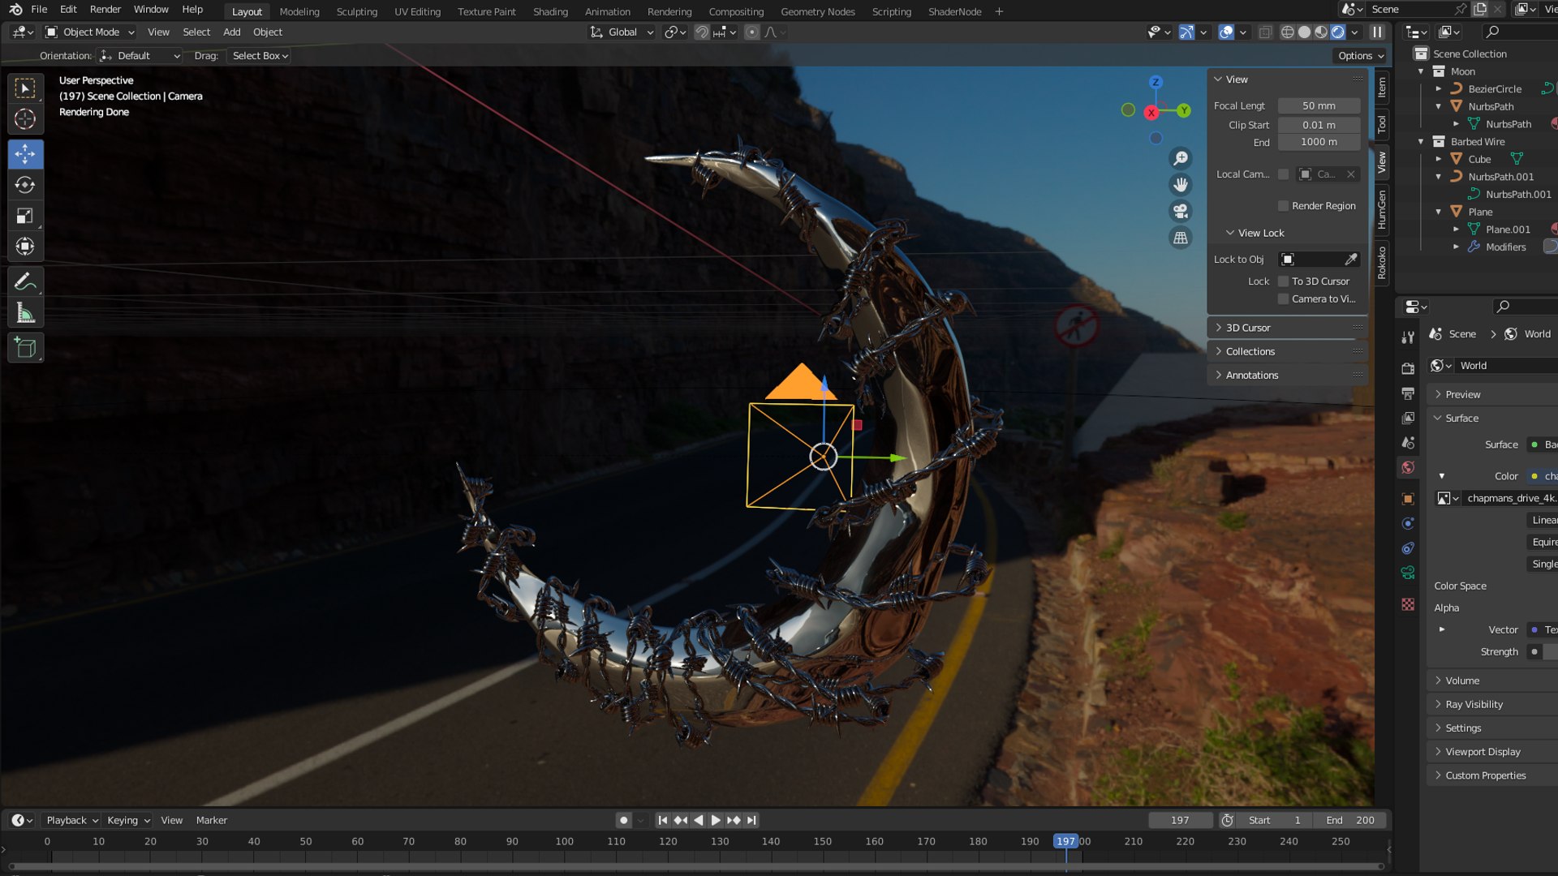Expand the Volume panel in World properties
Screen dimensions: 1558x876
coord(1462,681)
